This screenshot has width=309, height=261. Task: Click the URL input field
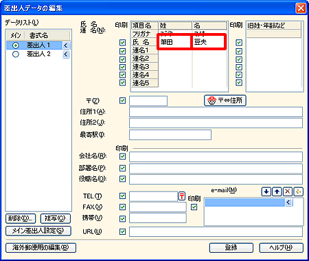tap(216, 231)
